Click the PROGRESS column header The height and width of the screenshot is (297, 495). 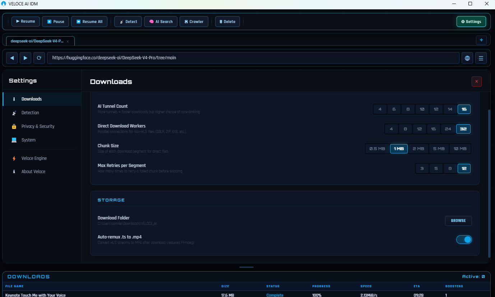(x=321, y=286)
